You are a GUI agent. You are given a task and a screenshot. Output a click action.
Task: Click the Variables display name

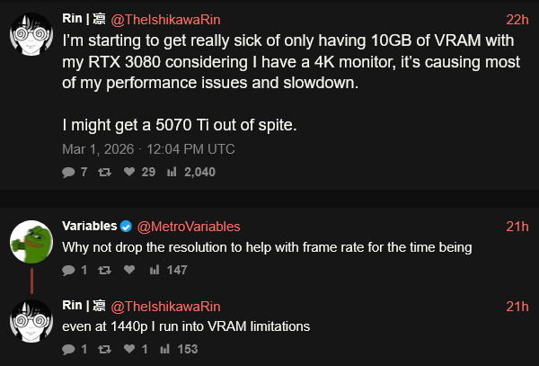(89, 226)
